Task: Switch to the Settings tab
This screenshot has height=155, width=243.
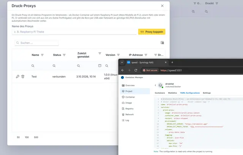Action: (207, 93)
